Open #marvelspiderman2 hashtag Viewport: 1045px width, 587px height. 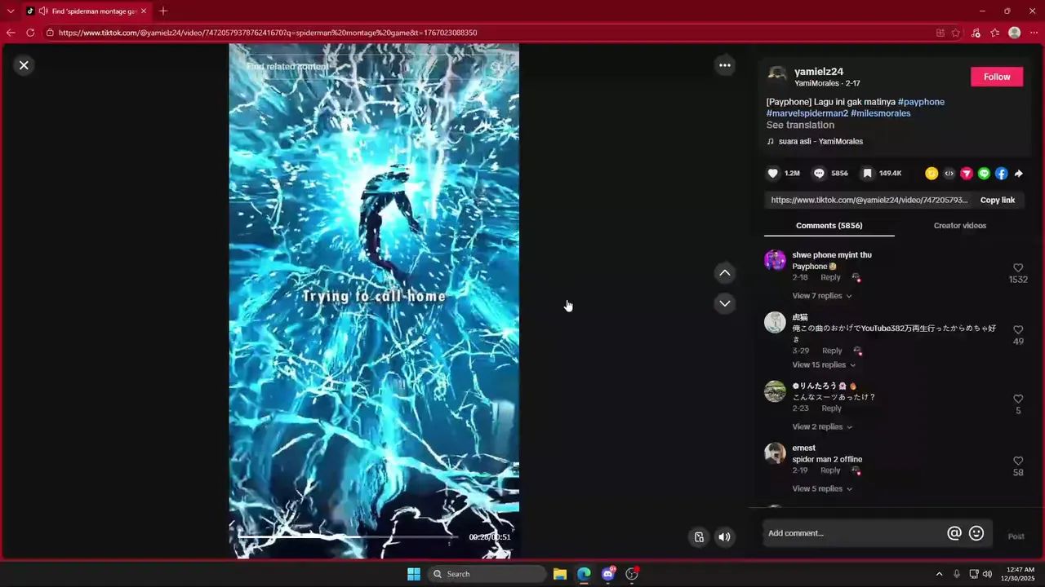point(807,113)
